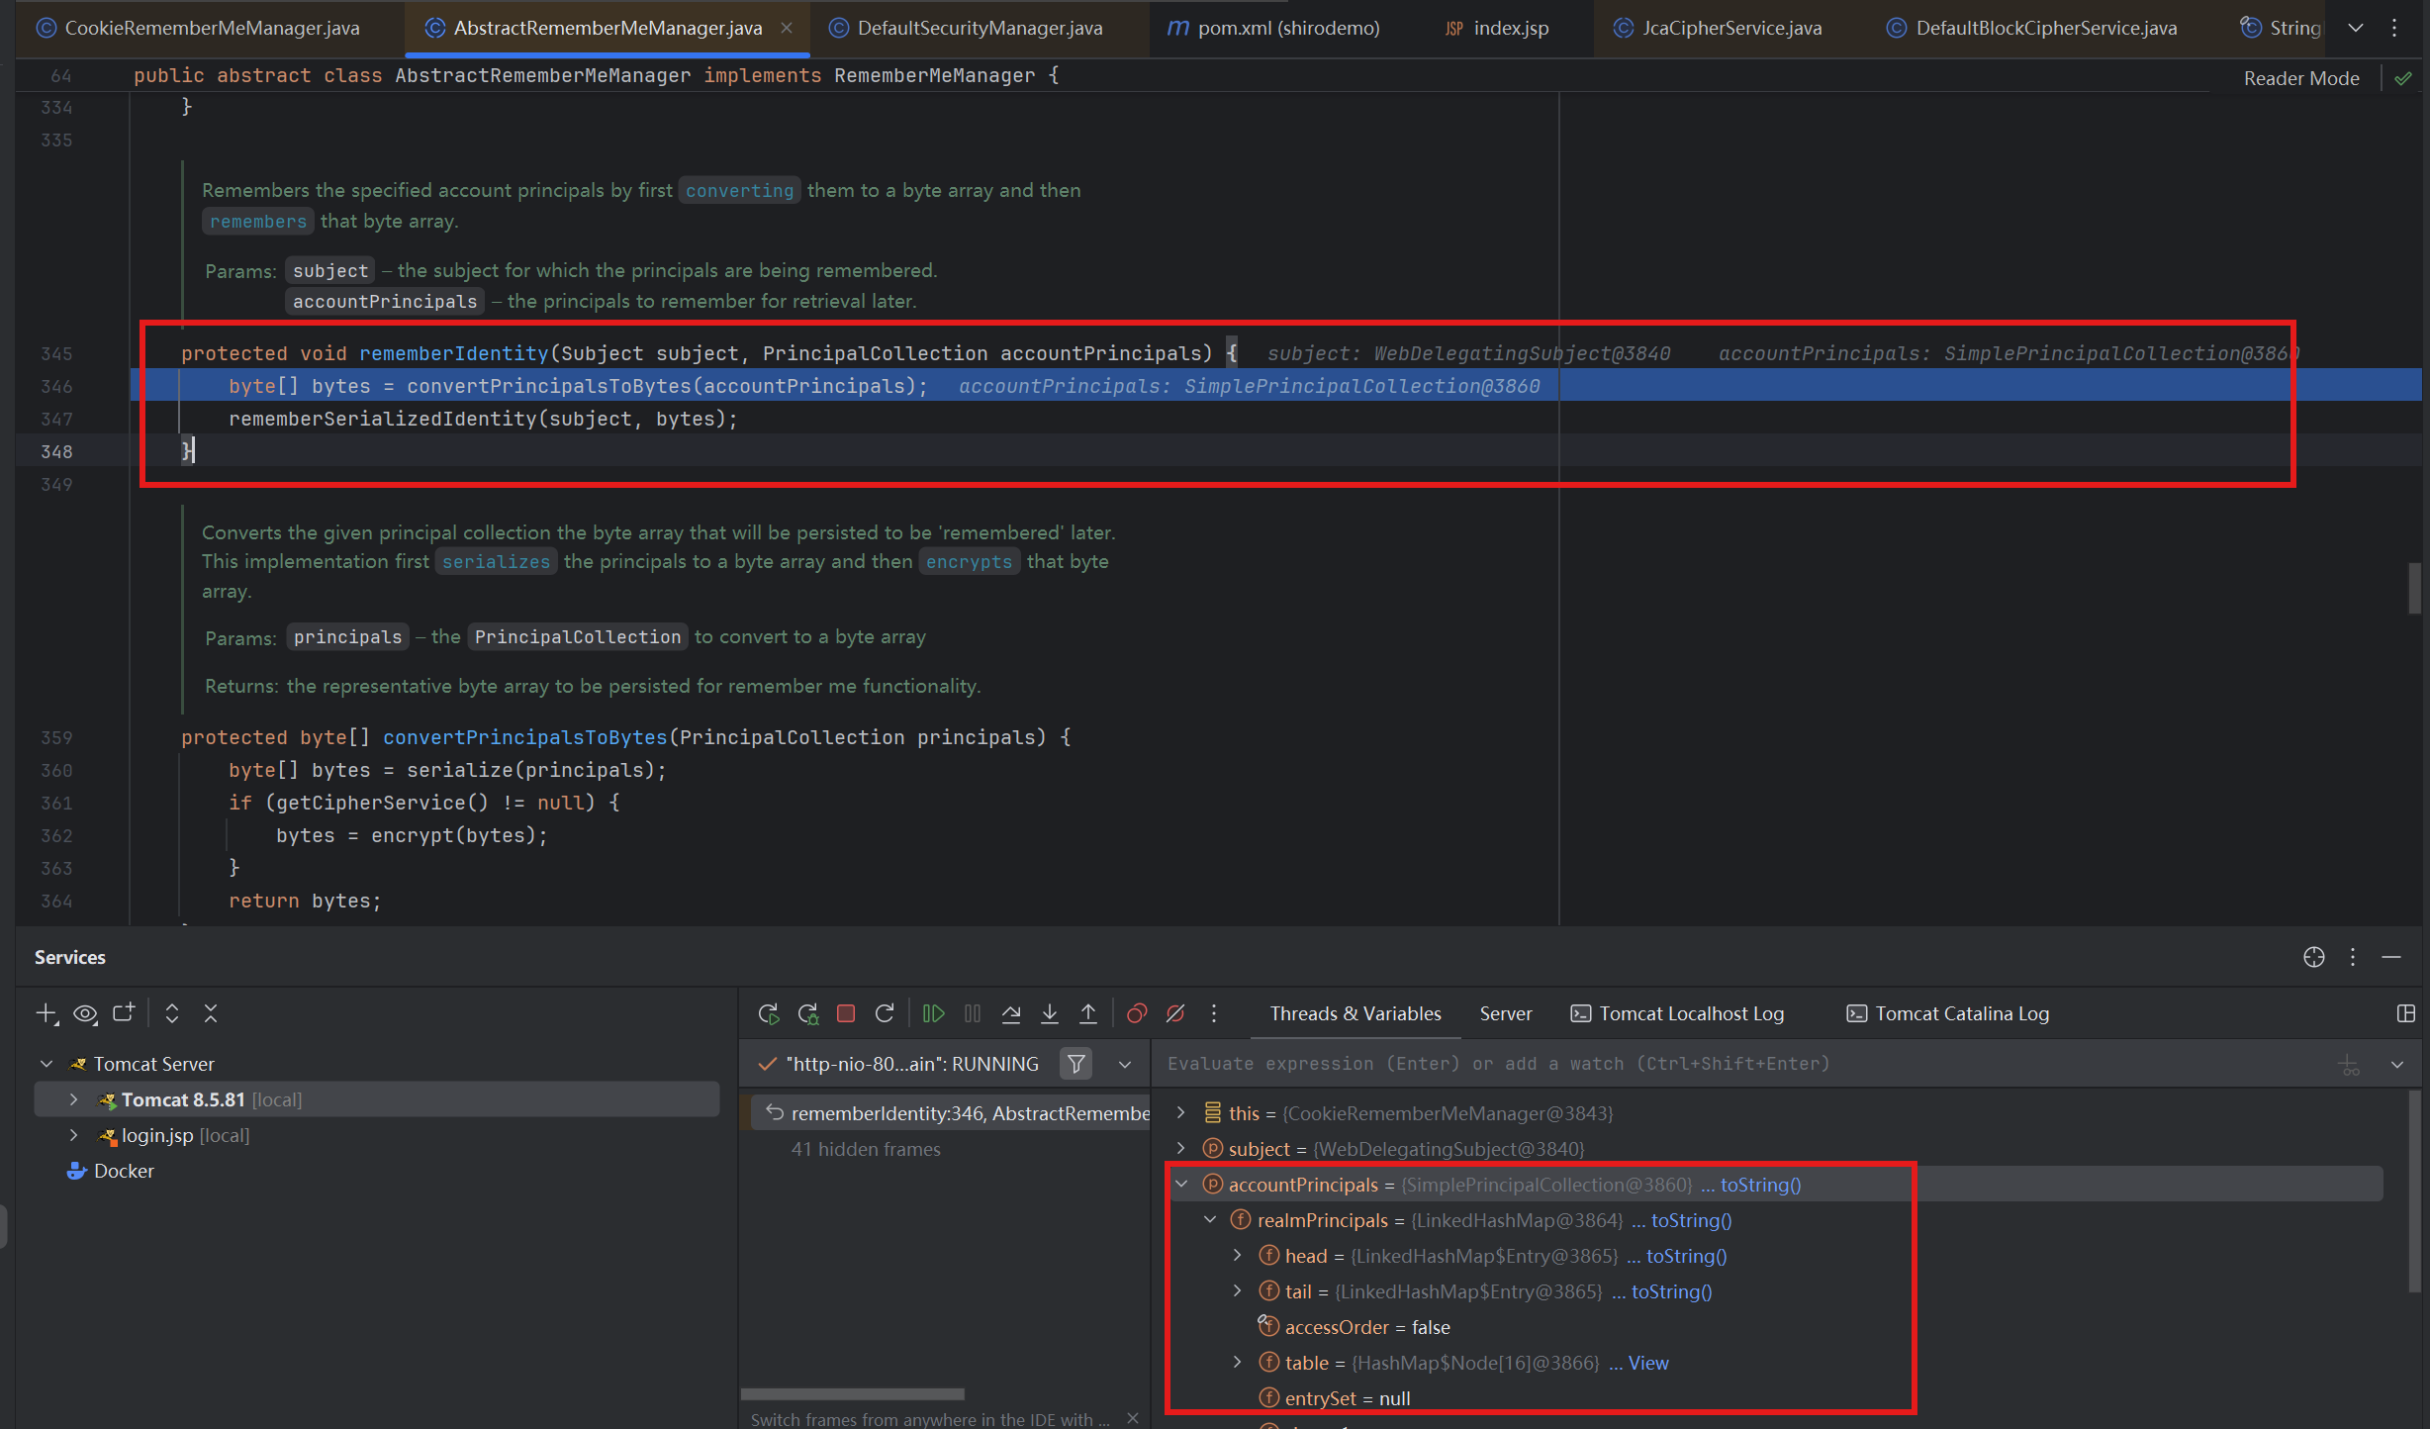
Task: Collapse all services in tree
Action: pos(210,1013)
